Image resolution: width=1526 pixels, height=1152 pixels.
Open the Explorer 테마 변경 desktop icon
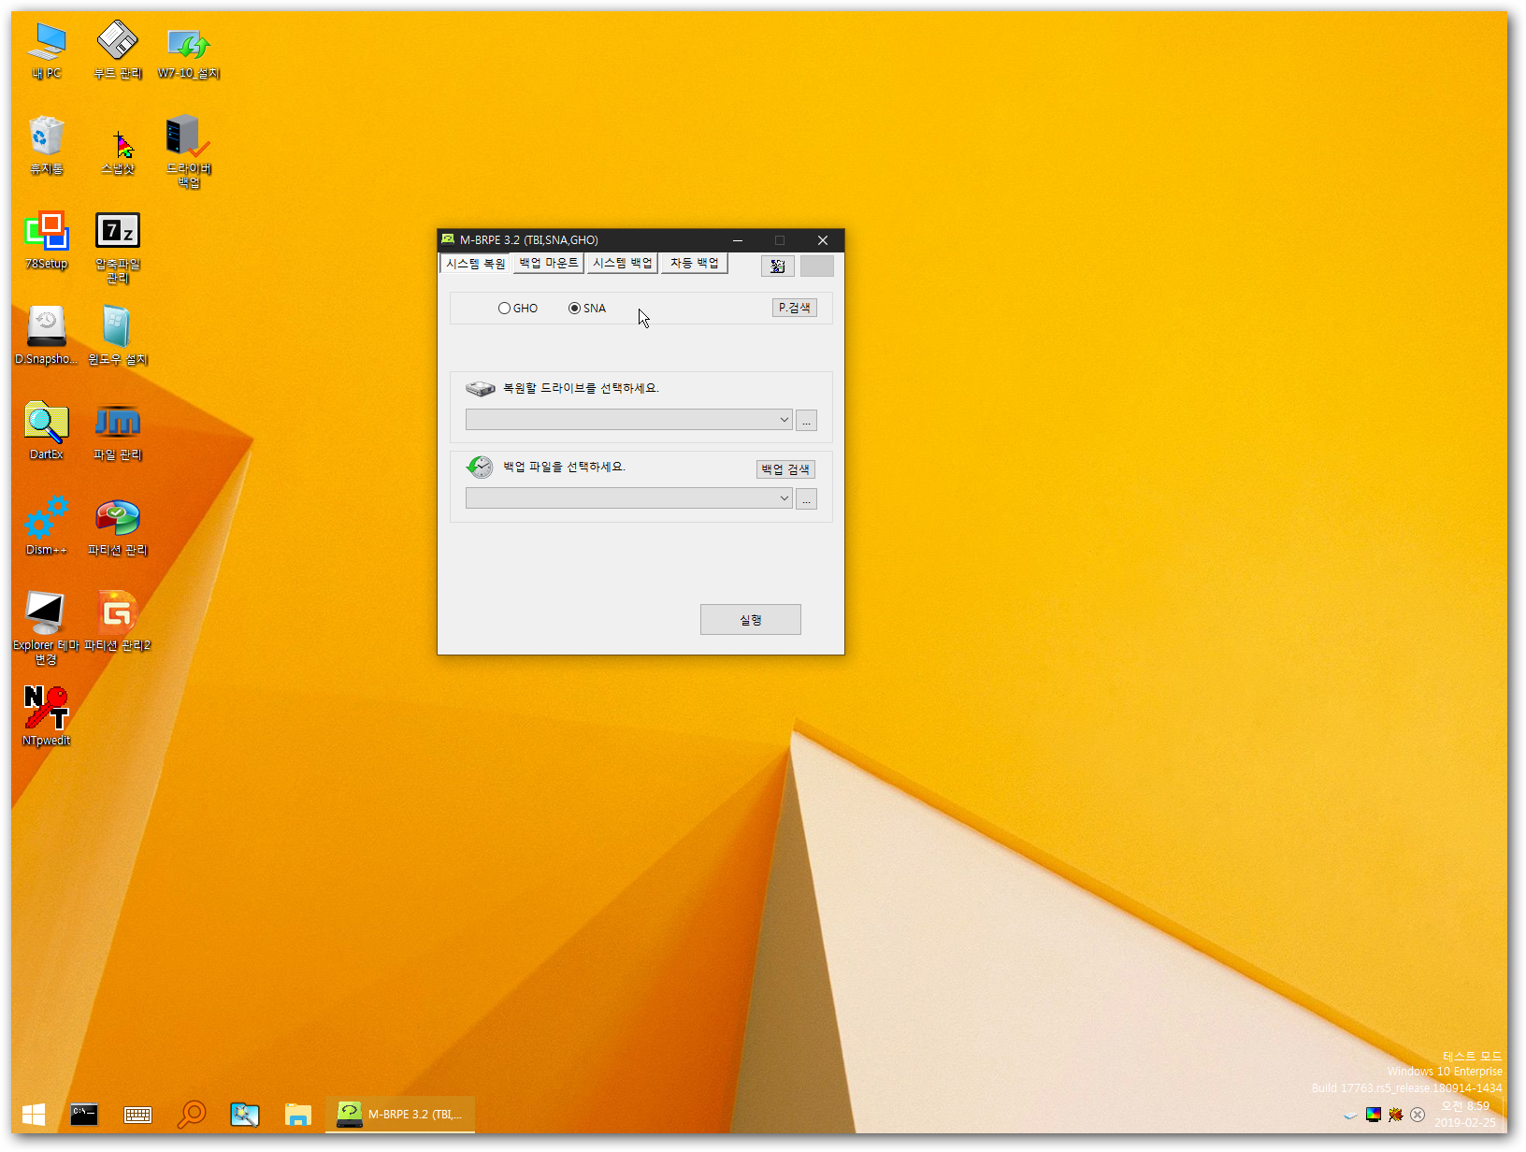pyautogui.click(x=47, y=628)
